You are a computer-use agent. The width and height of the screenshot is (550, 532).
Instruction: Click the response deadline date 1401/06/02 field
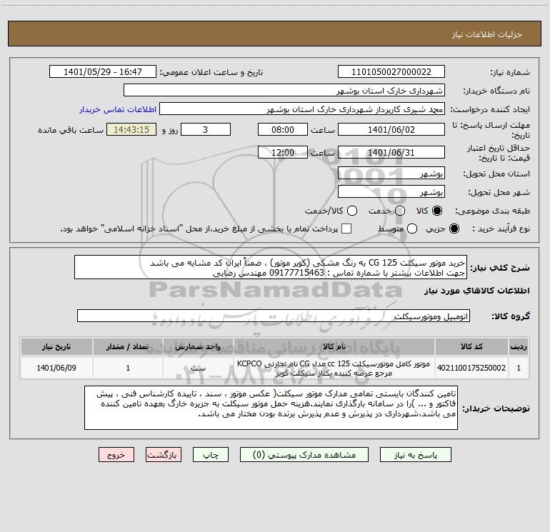coord(391,129)
